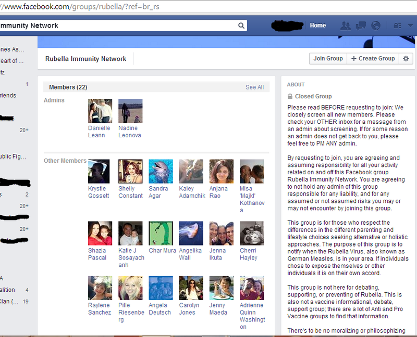Click the ABOUT heading
417x337 pixels.
(296, 85)
